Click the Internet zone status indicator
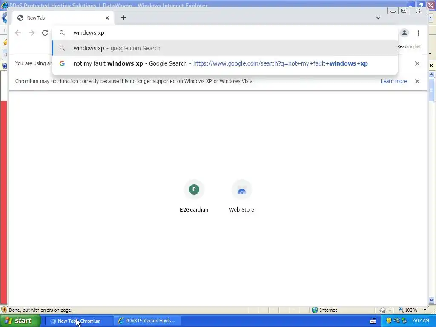 [325, 310]
